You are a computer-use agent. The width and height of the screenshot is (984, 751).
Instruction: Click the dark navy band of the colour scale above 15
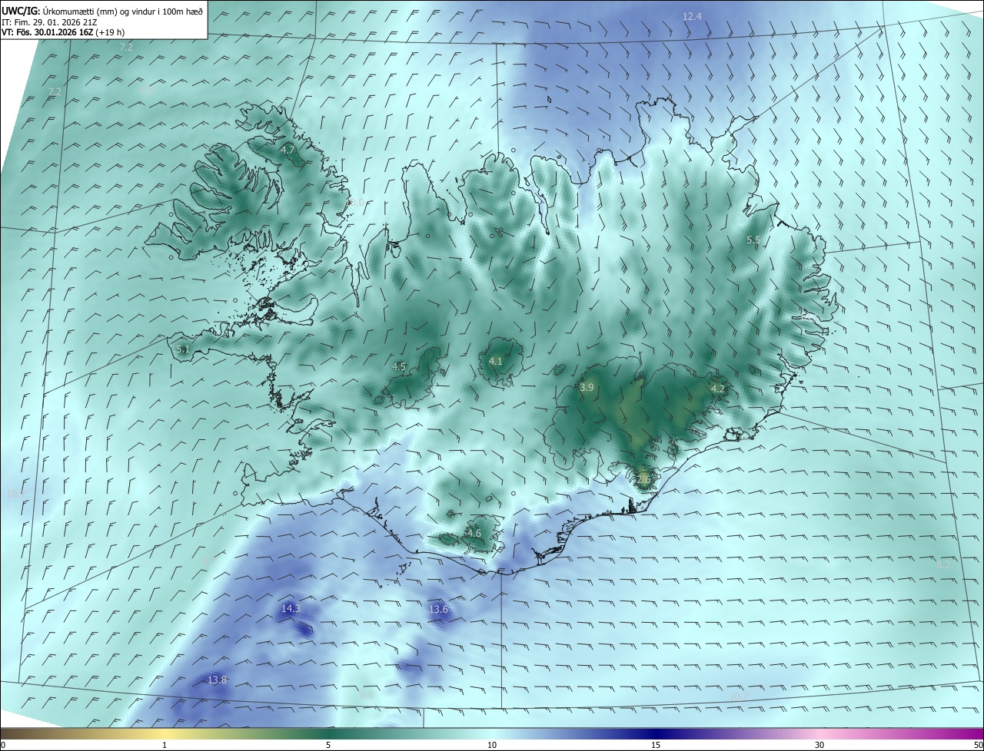[656, 733]
